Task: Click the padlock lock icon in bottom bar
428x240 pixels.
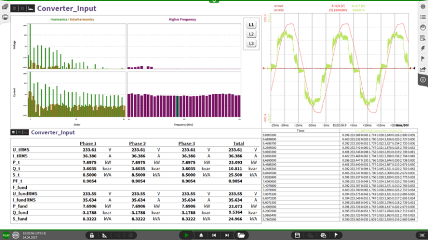Action: (91, 235)
